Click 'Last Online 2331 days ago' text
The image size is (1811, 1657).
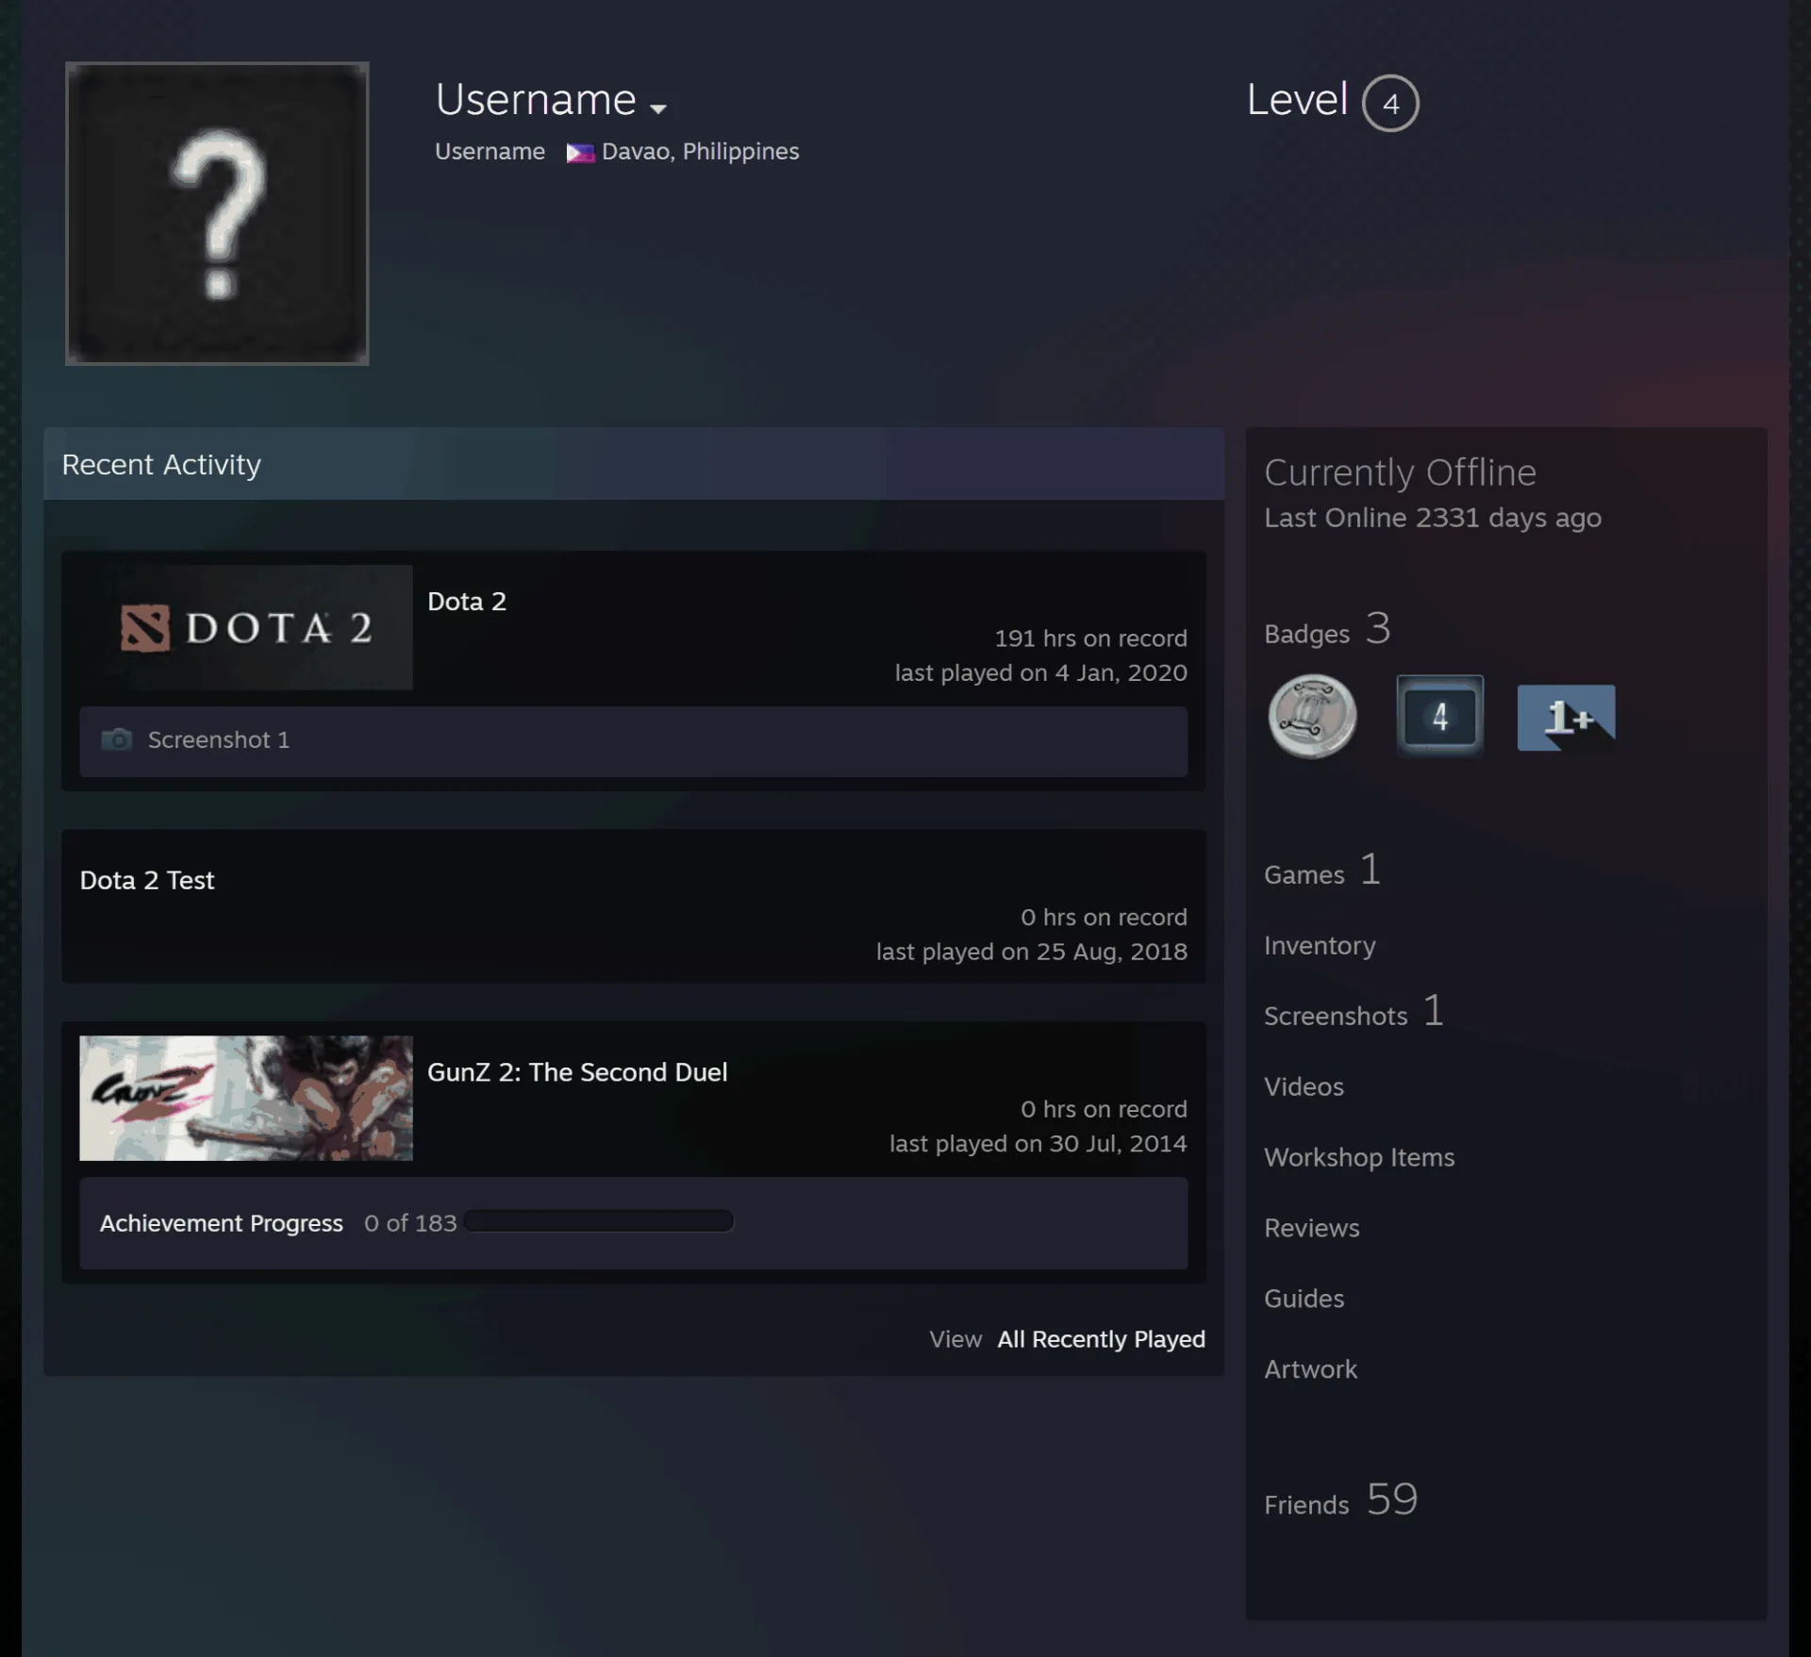1432,518
